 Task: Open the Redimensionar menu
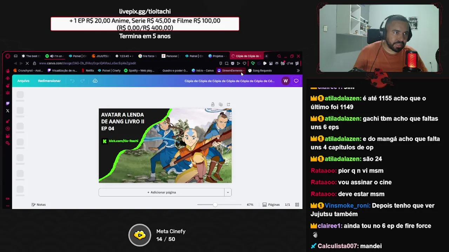pos(49,81)
